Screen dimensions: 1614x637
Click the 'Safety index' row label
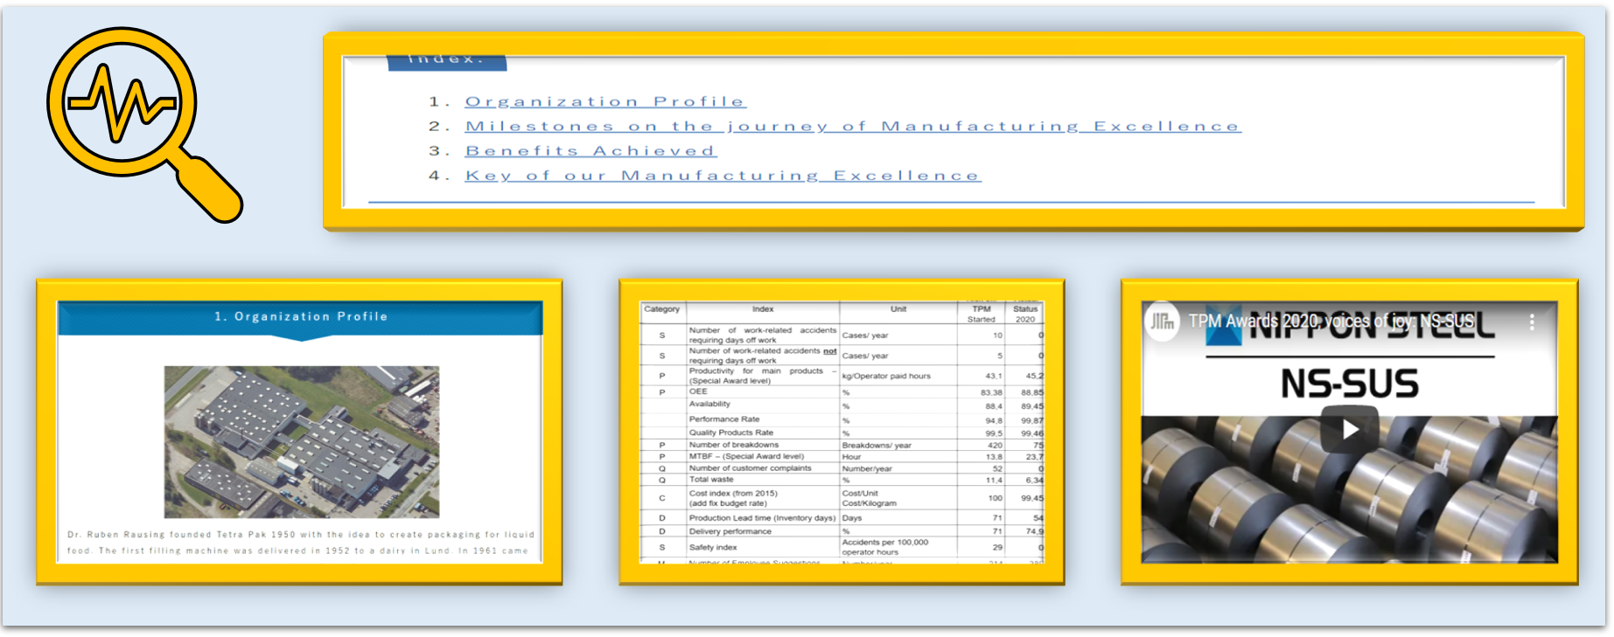point(713,547)
